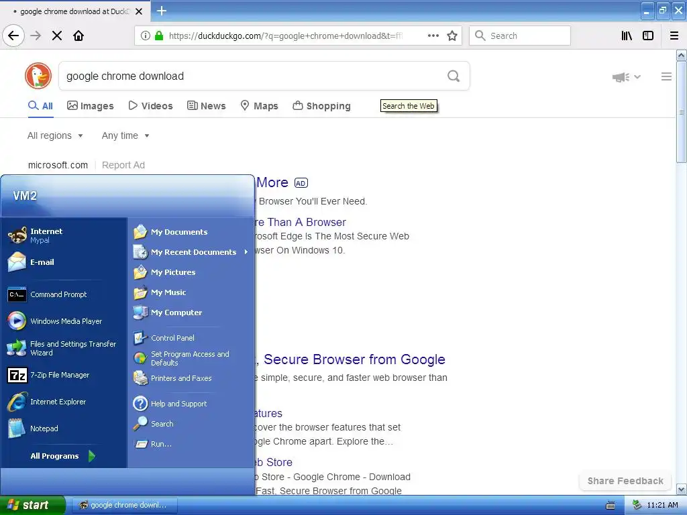Switch to the Images results tab

click(x=91, y=105)
